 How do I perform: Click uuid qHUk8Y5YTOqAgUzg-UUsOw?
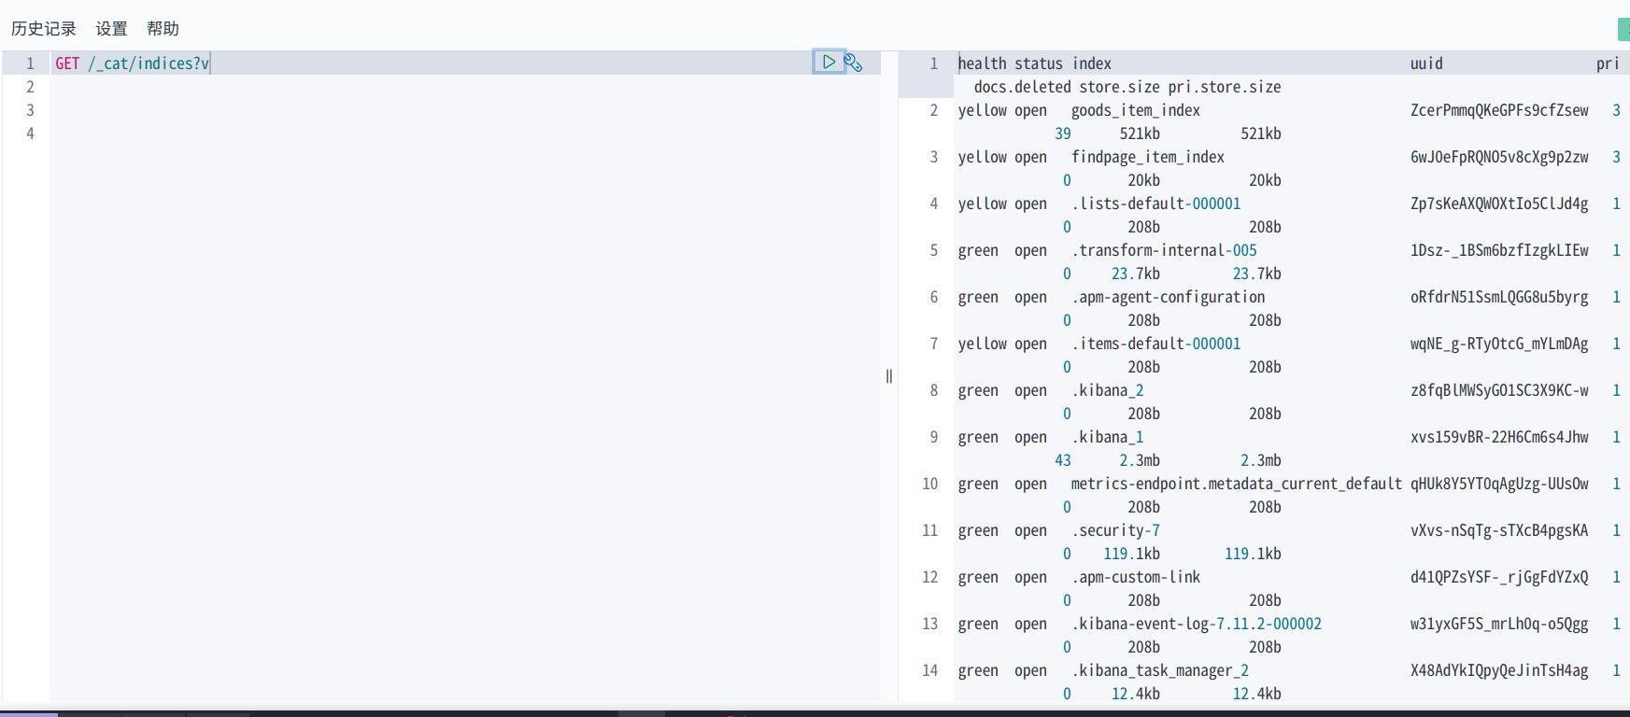pos(1499,484)
